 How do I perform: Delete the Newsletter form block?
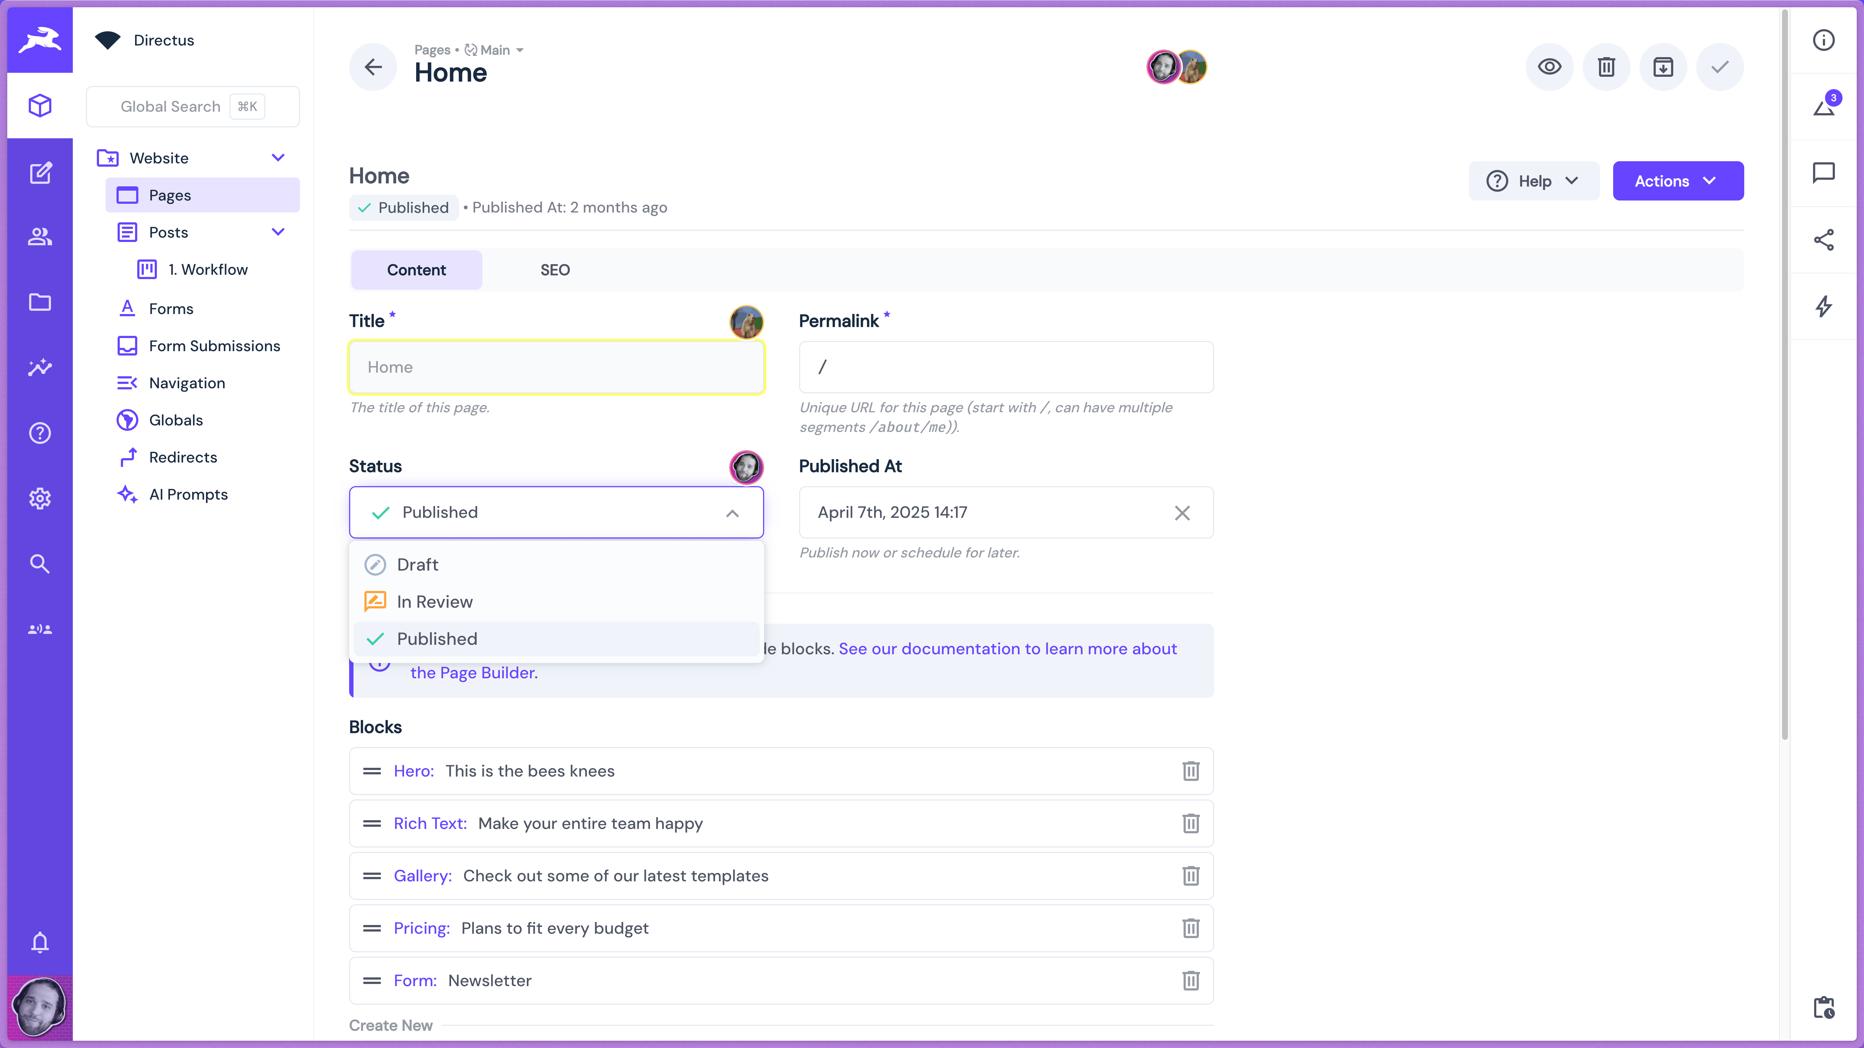point(1191,981)
